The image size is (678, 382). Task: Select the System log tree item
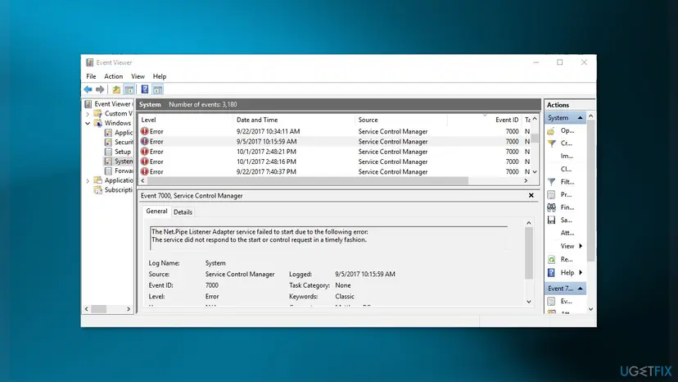coord(119,161)
